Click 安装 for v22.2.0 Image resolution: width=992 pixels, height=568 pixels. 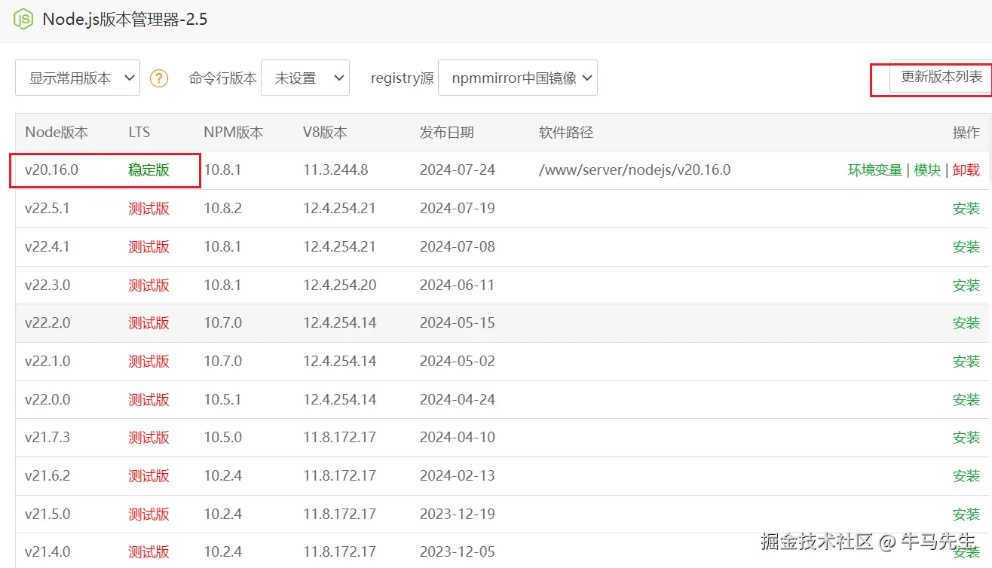[966, 323]
